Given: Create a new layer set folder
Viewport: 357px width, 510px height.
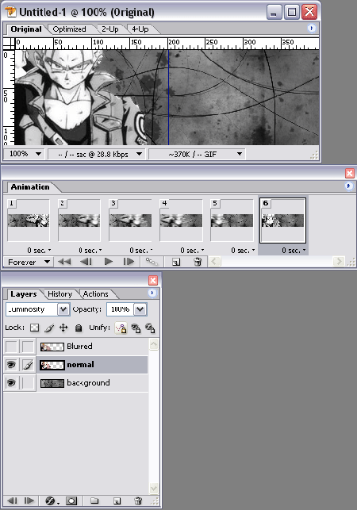Looking at the screenshot, I should point(94,500).
